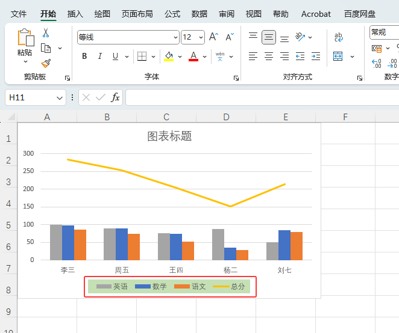The image size is (399, 333).
Task: Decrease indent
Action: tap(300, 56)
